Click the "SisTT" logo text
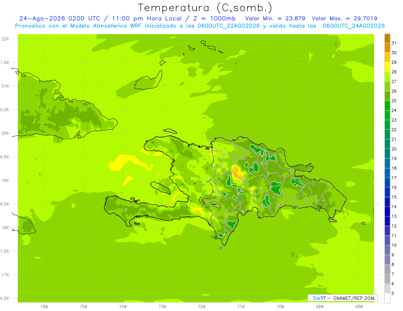 point(319,298)
